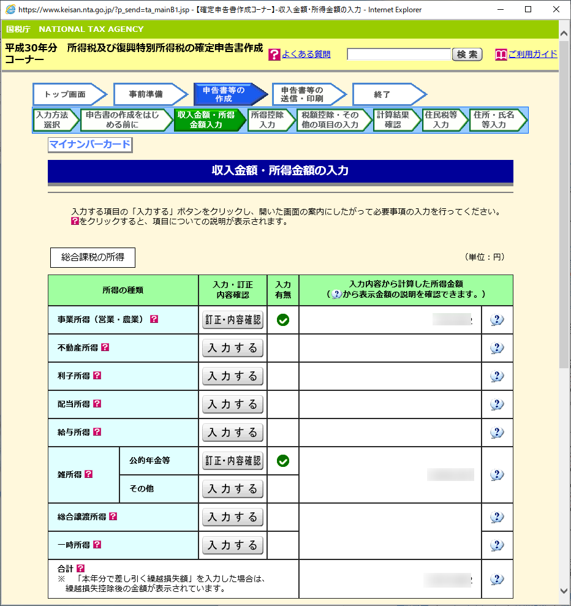Click the red help icon next to 一時所得
The width and height of the screenshot is (571, 606).
pyautogui.click(x=97, y=545)
